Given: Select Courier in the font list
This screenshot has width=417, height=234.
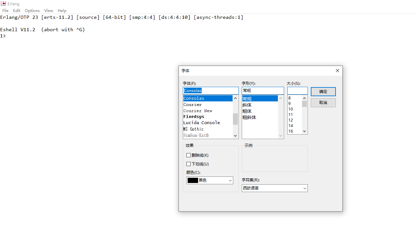Looking at the screenshot, I should click(208, 105).
